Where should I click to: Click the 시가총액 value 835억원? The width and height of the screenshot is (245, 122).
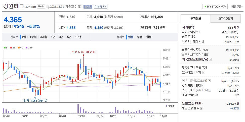(x=234, y=28)
